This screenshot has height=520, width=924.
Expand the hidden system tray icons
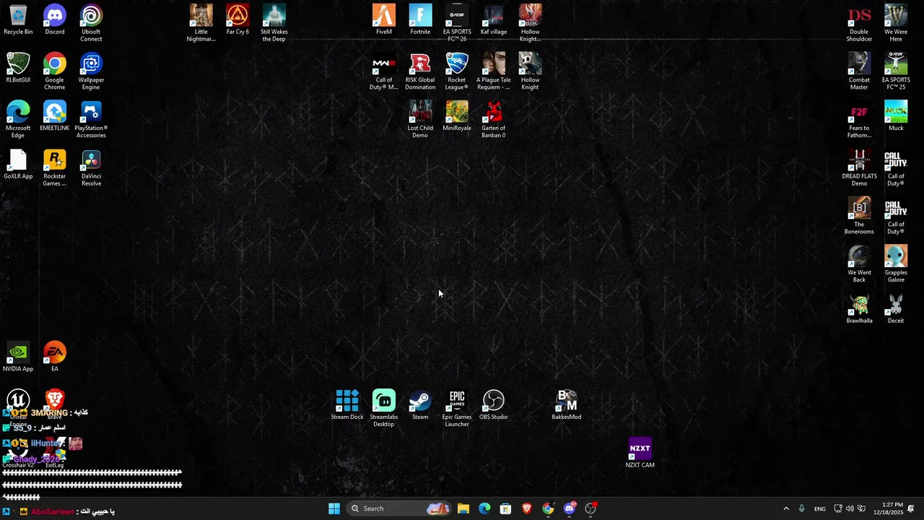click(786, 508)
